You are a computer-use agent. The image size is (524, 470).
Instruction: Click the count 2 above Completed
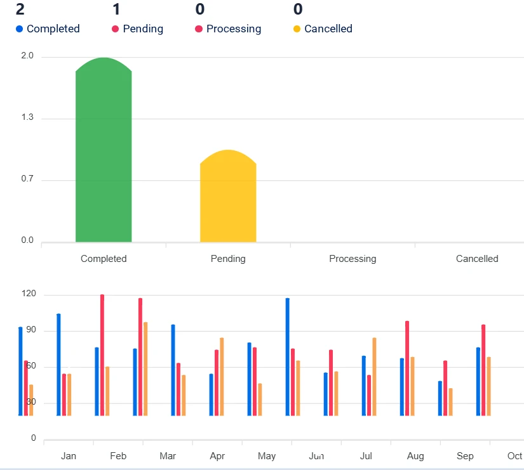click(x=20, y=10)
